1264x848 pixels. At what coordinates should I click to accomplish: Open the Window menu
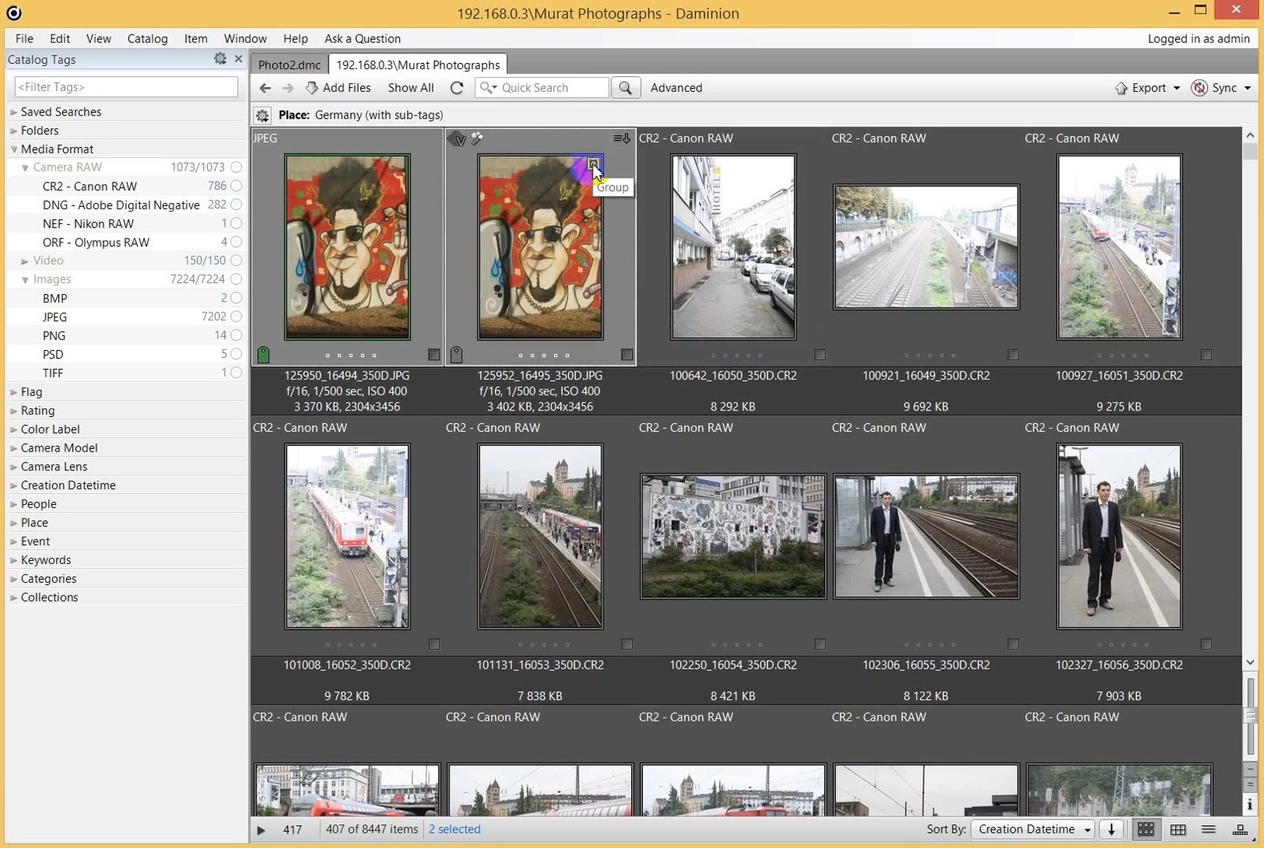(x=246, y=39)
